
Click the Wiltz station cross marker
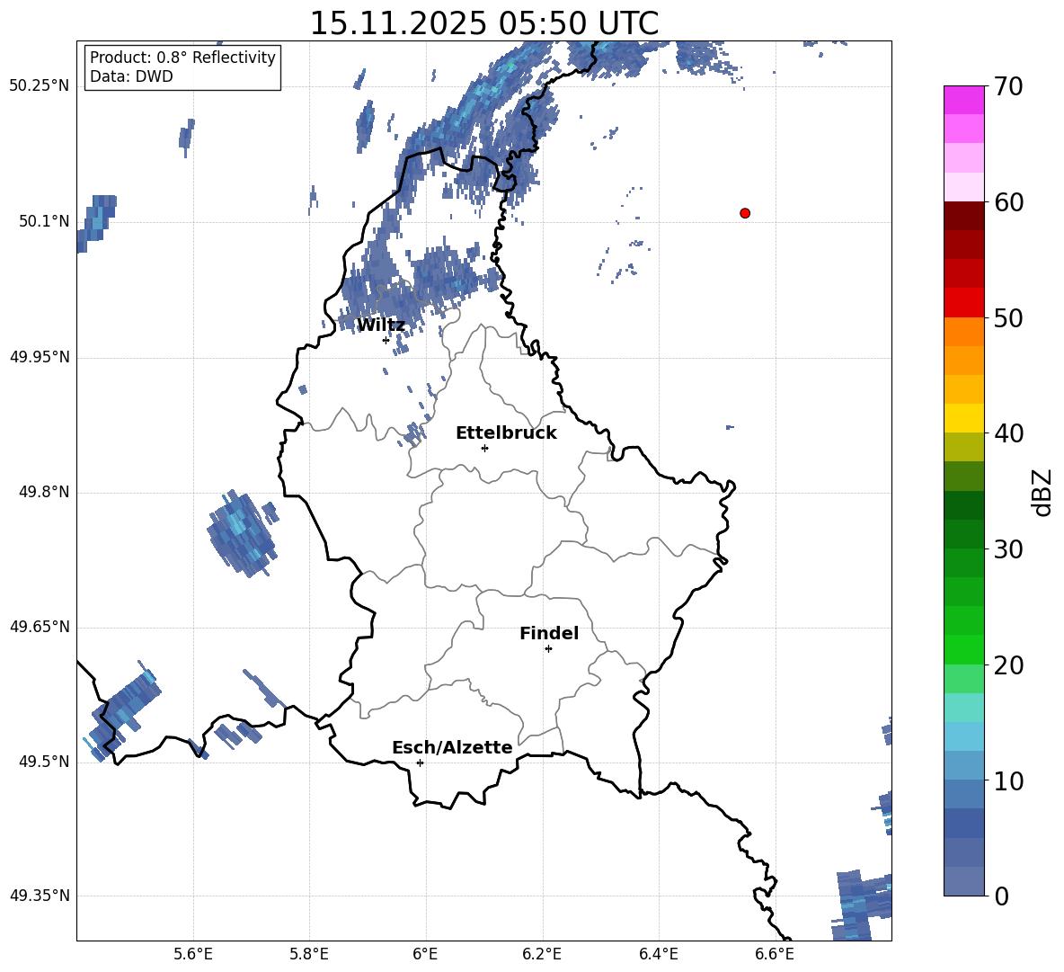coord(386,340)
